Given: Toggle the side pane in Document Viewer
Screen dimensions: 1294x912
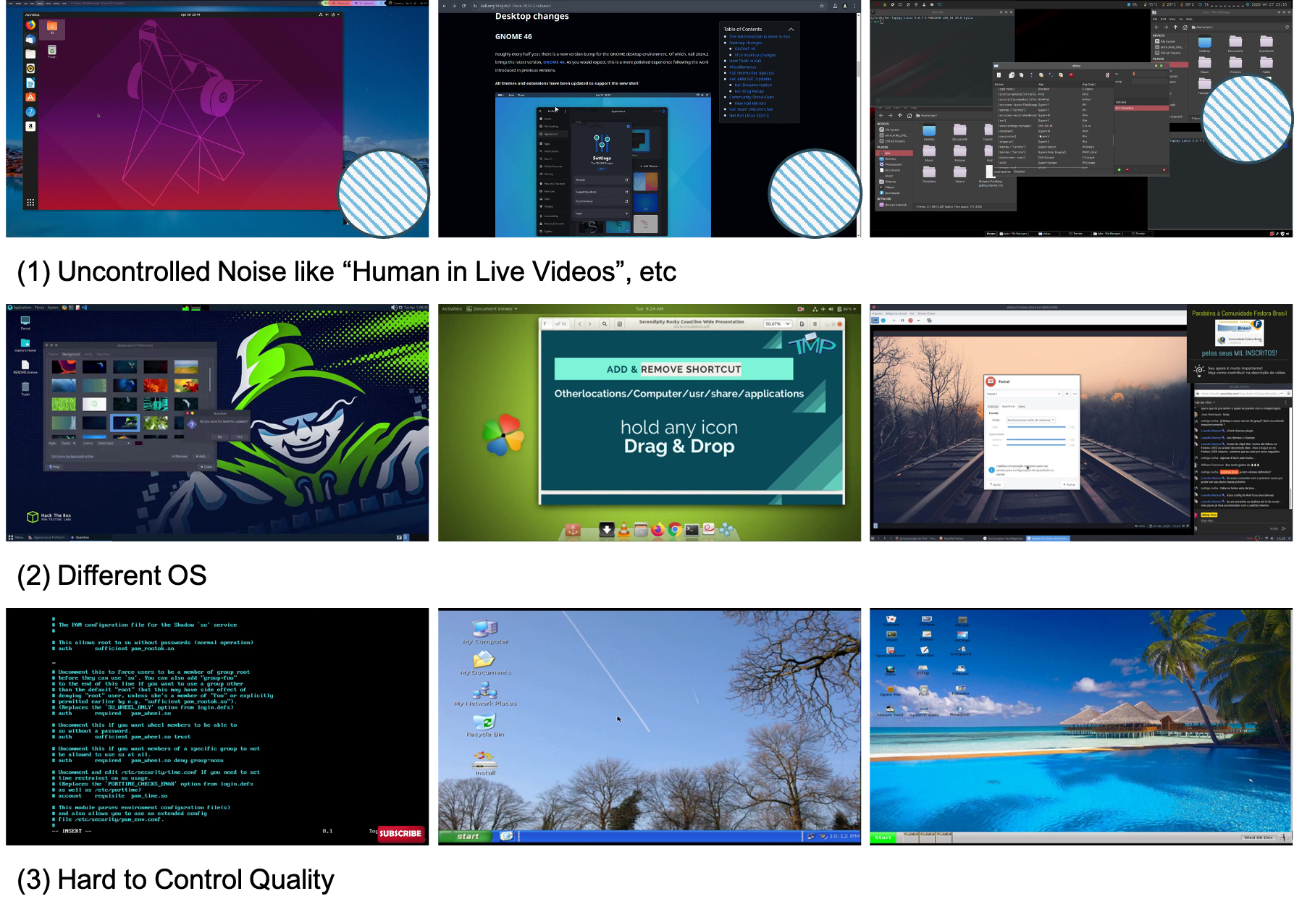Looking at the screenshot, I should tap(620, 324).
